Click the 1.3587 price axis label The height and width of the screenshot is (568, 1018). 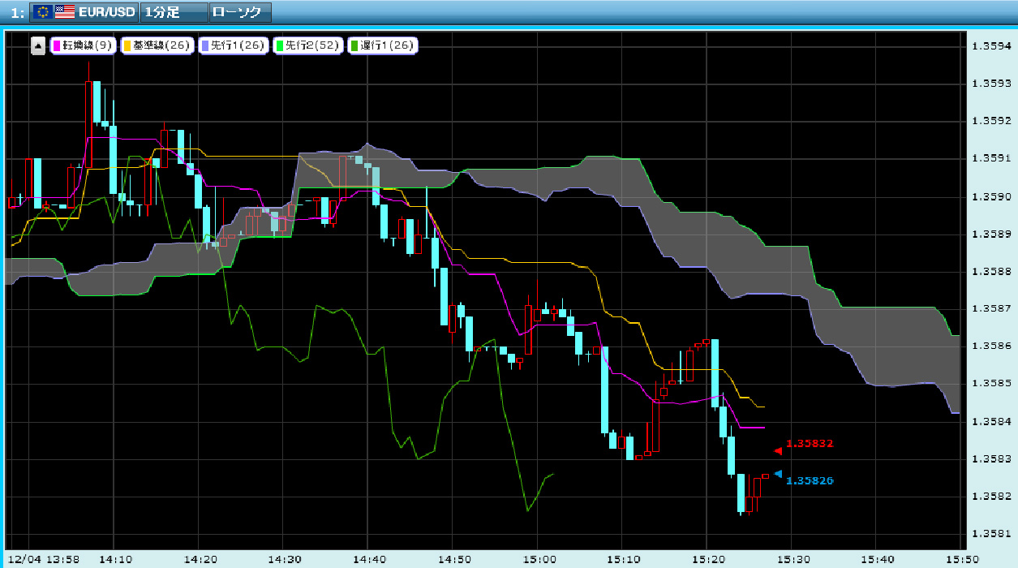(x=990, y=308)
